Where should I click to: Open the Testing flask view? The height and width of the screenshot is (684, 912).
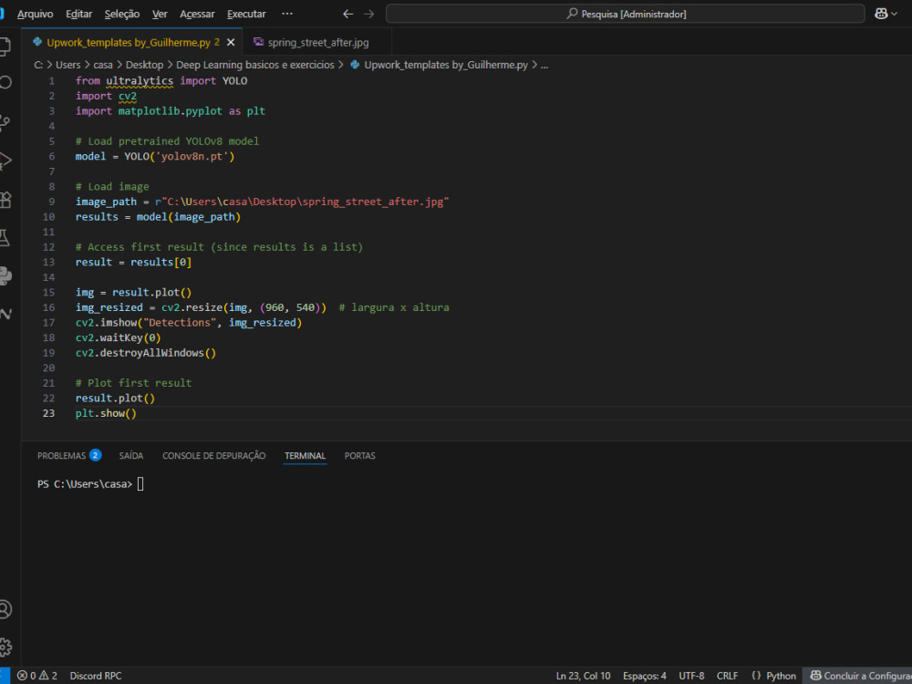[x=5, y=237]
